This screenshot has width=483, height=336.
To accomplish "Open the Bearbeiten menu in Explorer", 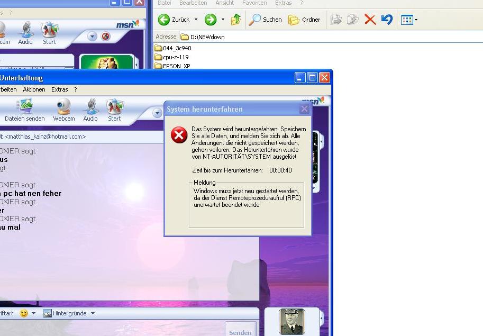I will pos(193,3).
